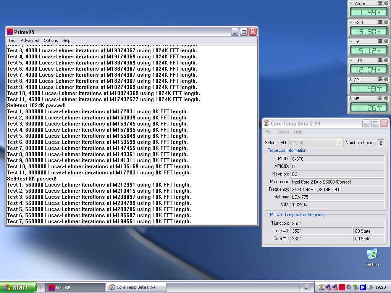Open settings on the +3.3 voltage gauge
This screenshot has height=293, width=391.
[380, 22]
